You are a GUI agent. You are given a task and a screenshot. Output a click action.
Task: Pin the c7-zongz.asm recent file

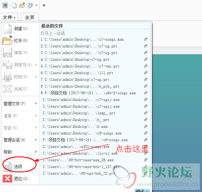[x=146, y=39]
